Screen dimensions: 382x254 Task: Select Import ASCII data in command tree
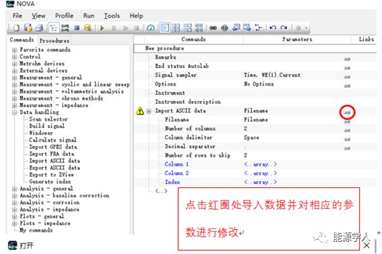54,161
